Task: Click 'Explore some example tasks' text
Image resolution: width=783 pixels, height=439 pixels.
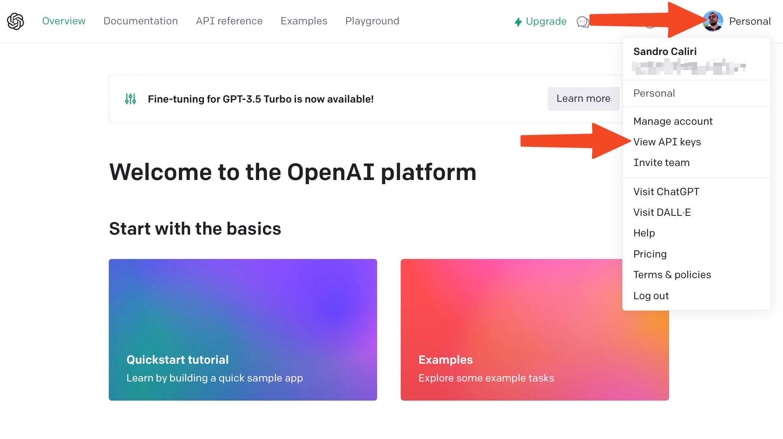Action: (486, 378)
